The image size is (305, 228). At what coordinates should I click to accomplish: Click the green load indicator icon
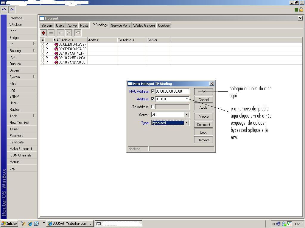point(296,10)
